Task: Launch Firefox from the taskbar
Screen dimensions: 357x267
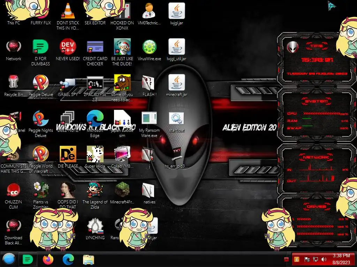Action: pyautogui.click(x=48, y=259)
